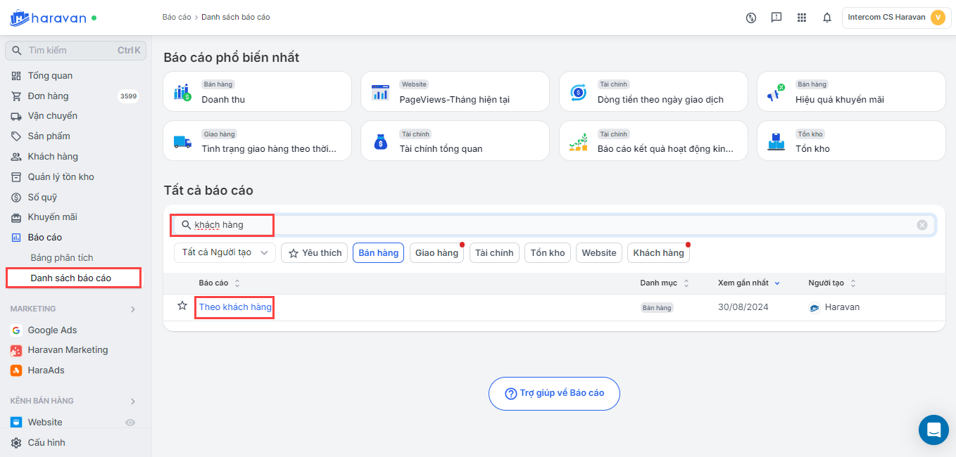This screenshot has height=457, width=956.
Task: Click the Trợ giúp về Báo cáo button
Action: coord(554,394)
